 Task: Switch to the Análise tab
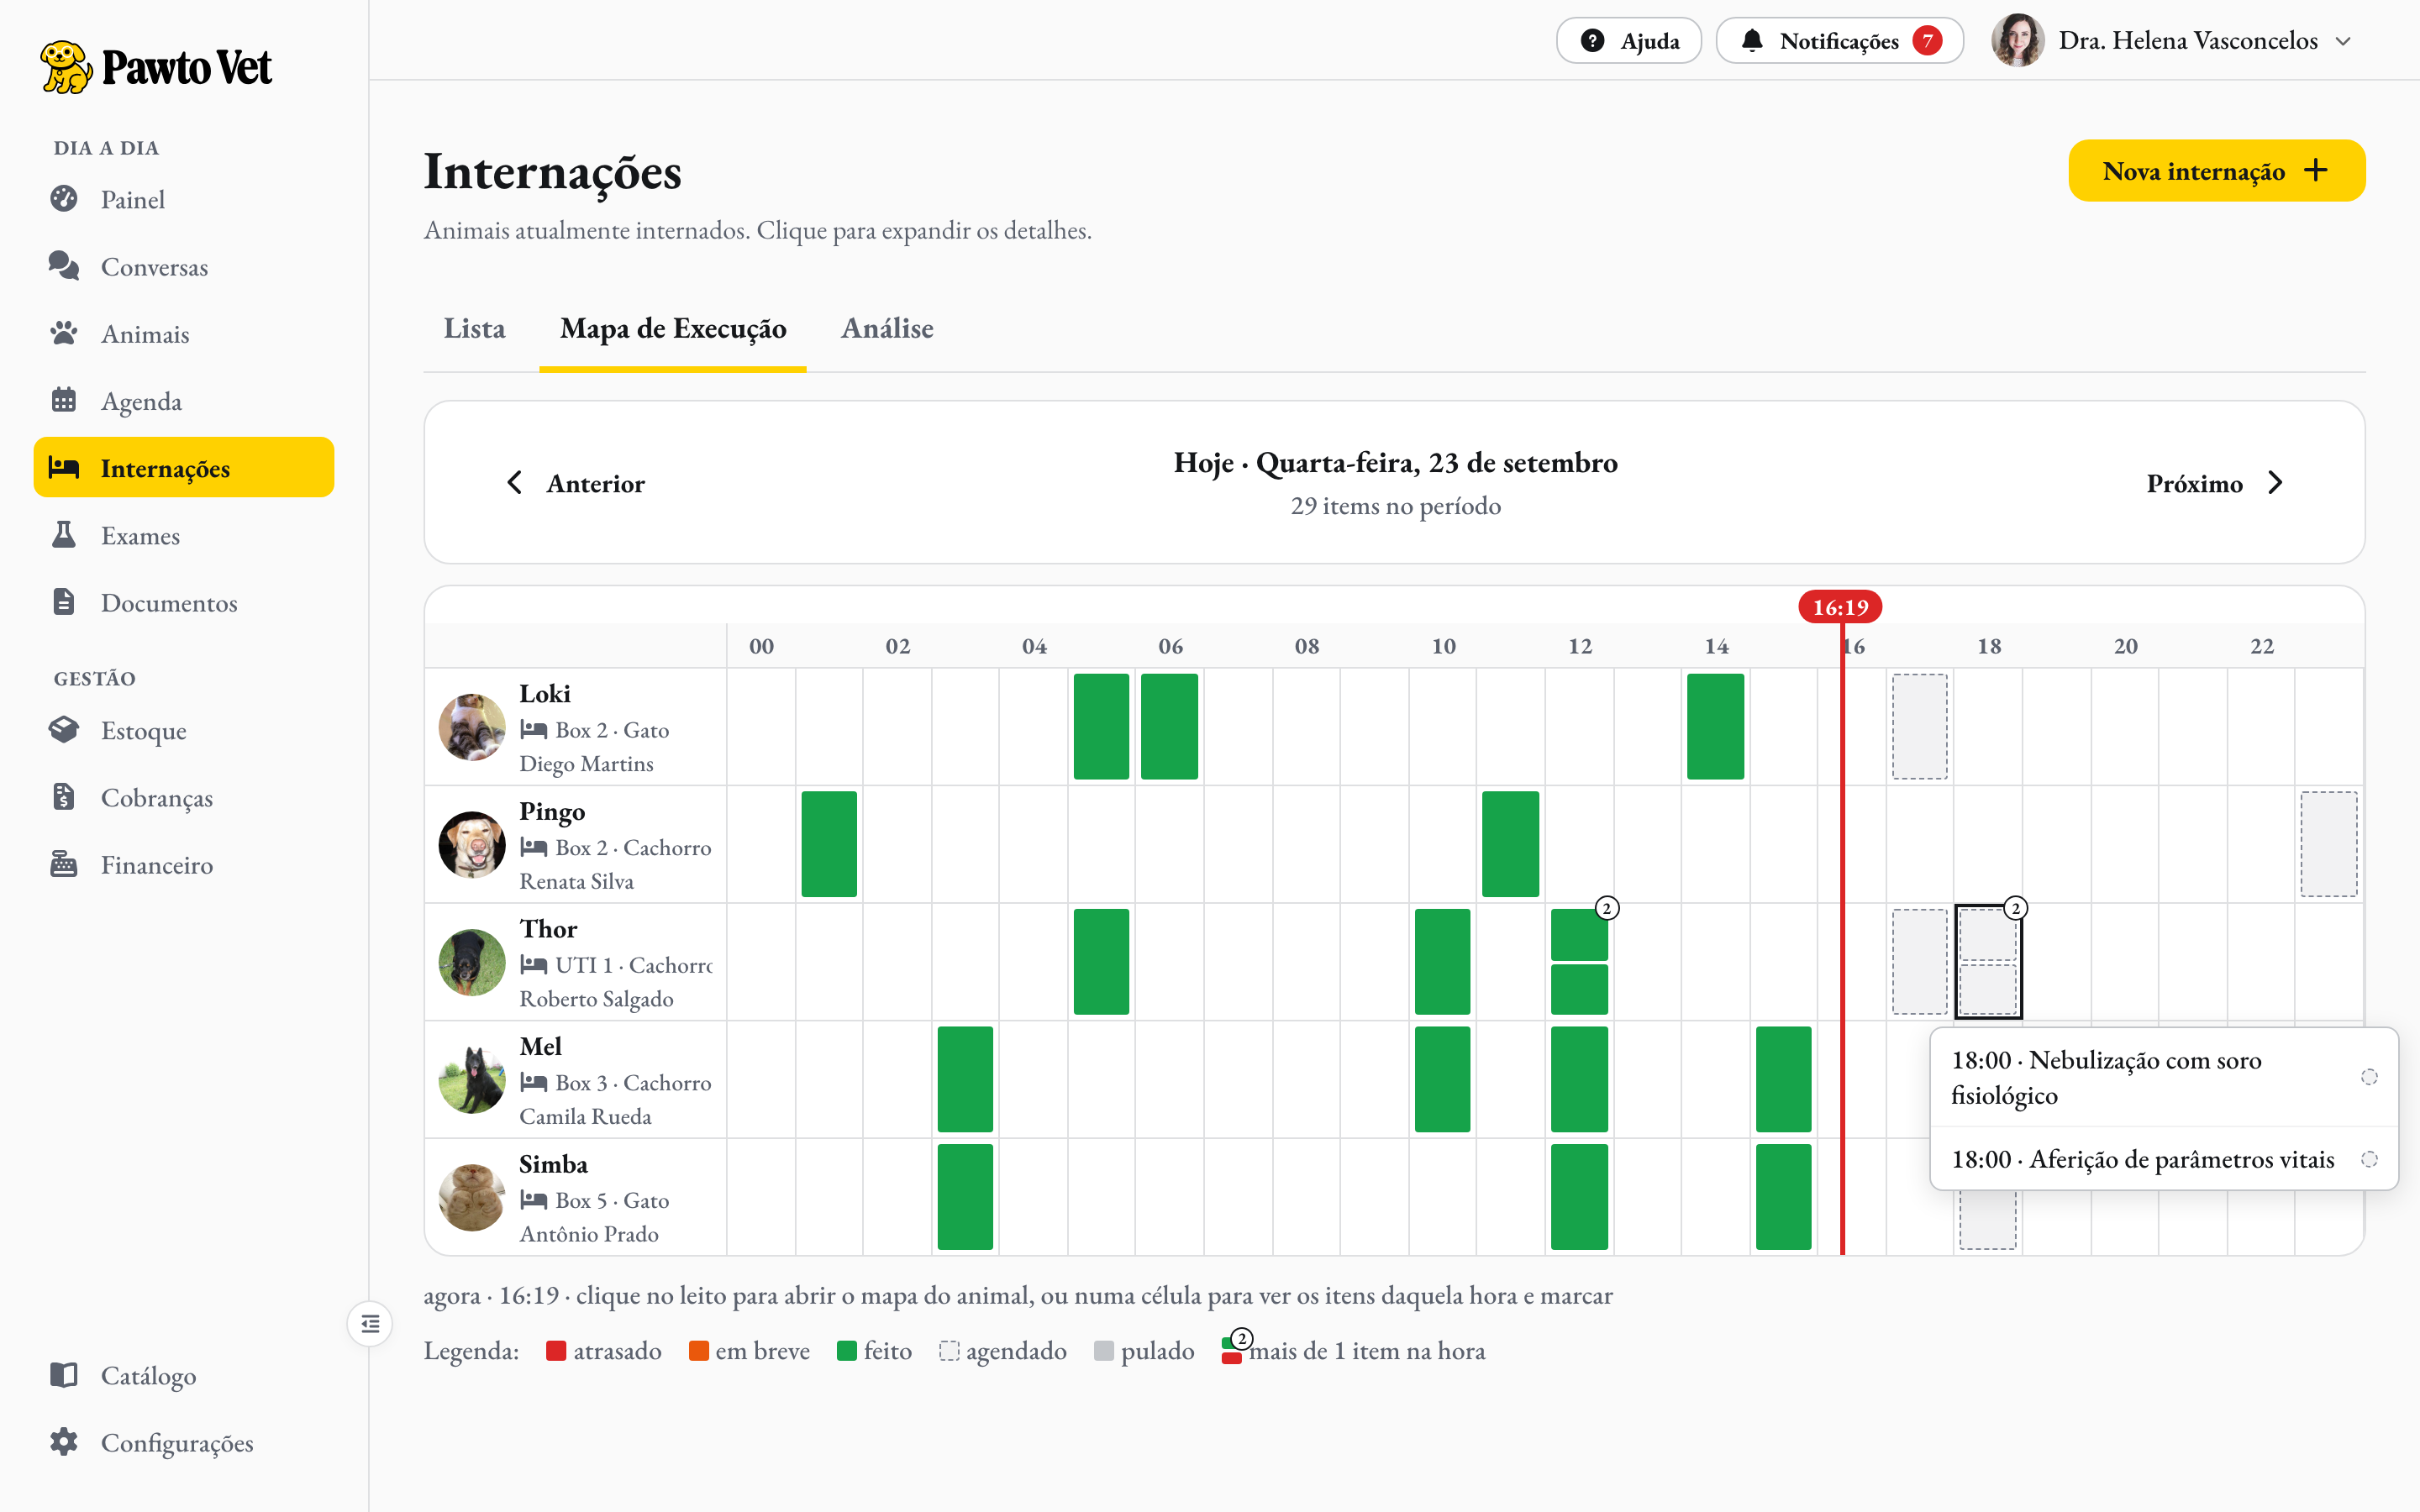click(x=887, y=329)
